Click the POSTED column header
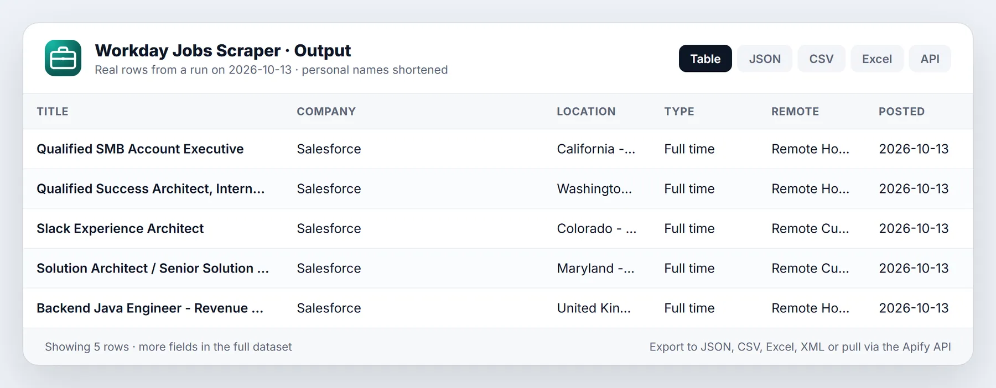Viewport: 996px width, 388px height. [901, 112]
